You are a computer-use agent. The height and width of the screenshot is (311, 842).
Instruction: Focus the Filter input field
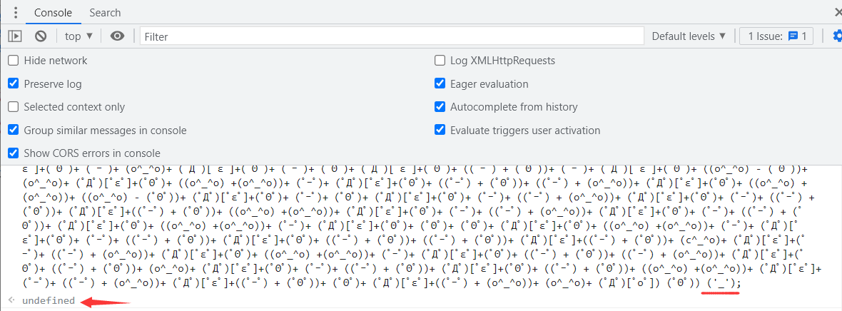tap(392, 36)
